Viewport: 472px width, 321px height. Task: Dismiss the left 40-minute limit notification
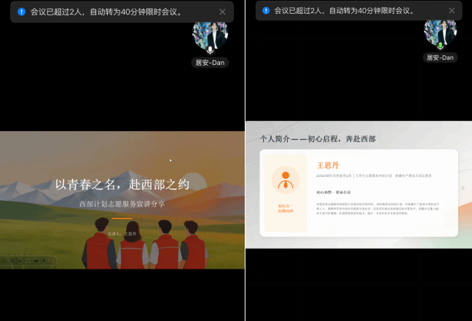[222, 12]
